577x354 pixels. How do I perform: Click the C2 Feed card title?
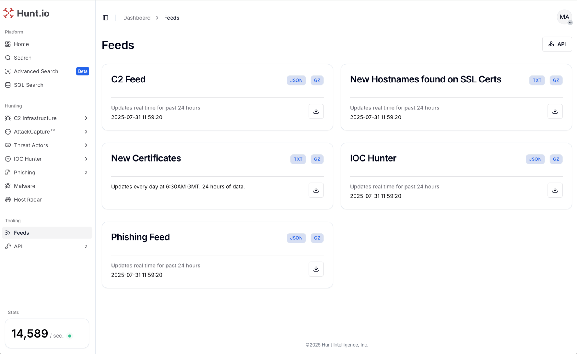(x=128, y=79)
